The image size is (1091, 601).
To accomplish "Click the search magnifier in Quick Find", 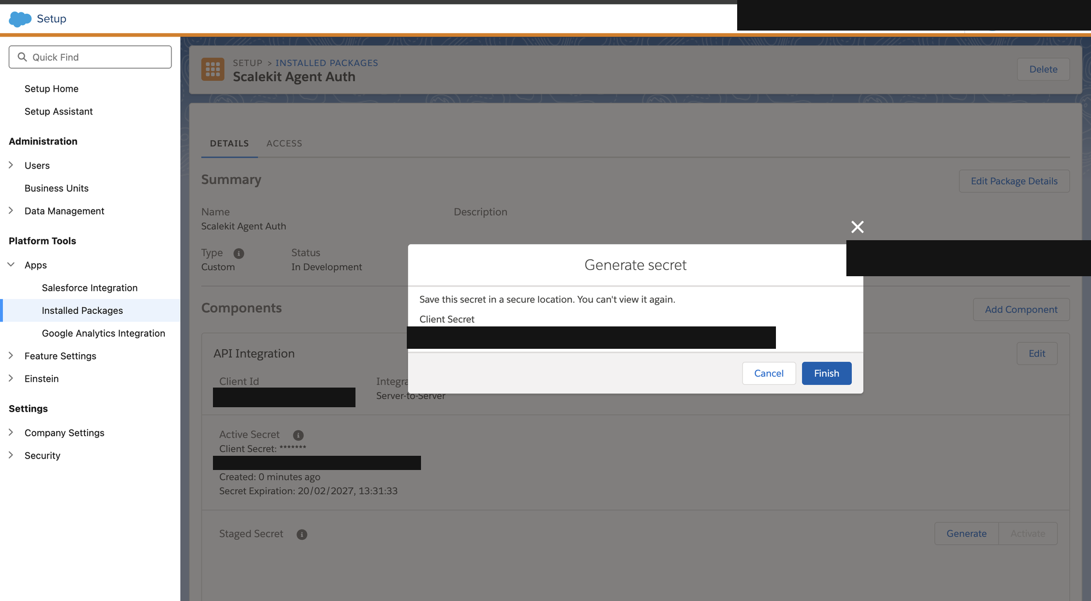I will click(x=22, y=57).
